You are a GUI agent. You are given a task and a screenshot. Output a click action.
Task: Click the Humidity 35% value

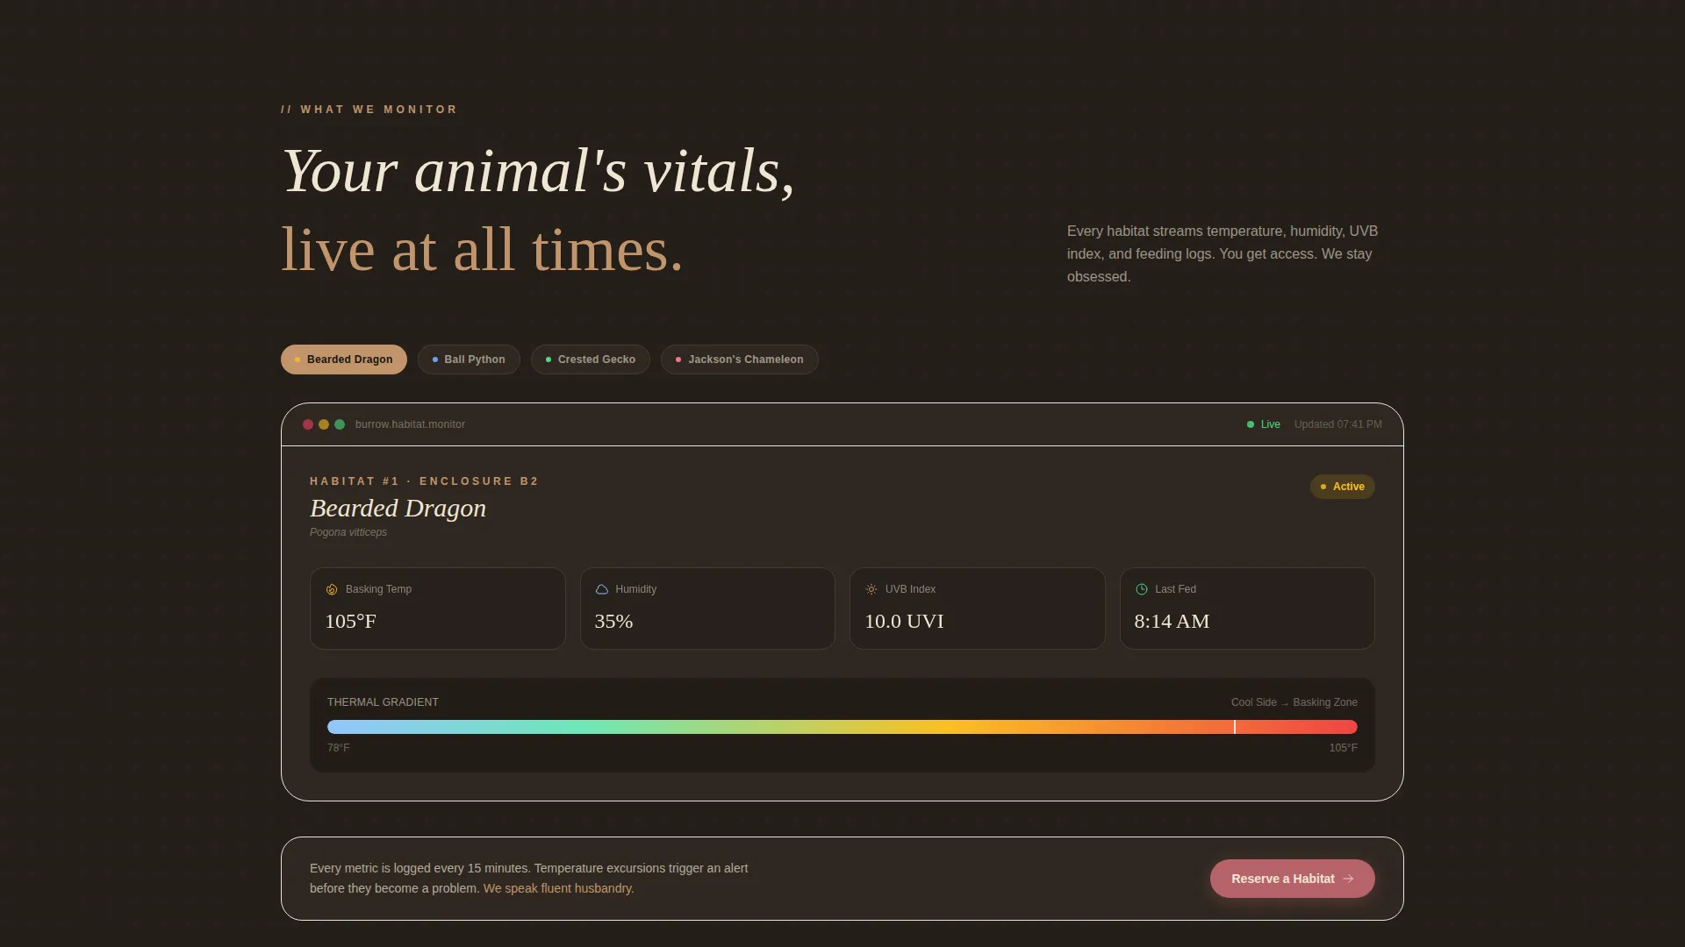613,622
